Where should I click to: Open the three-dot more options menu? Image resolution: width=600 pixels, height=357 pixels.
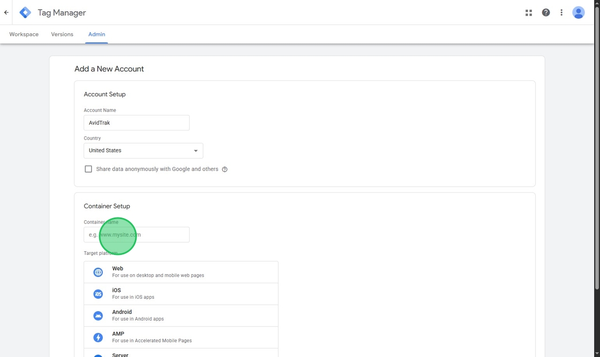click(561, 13)
